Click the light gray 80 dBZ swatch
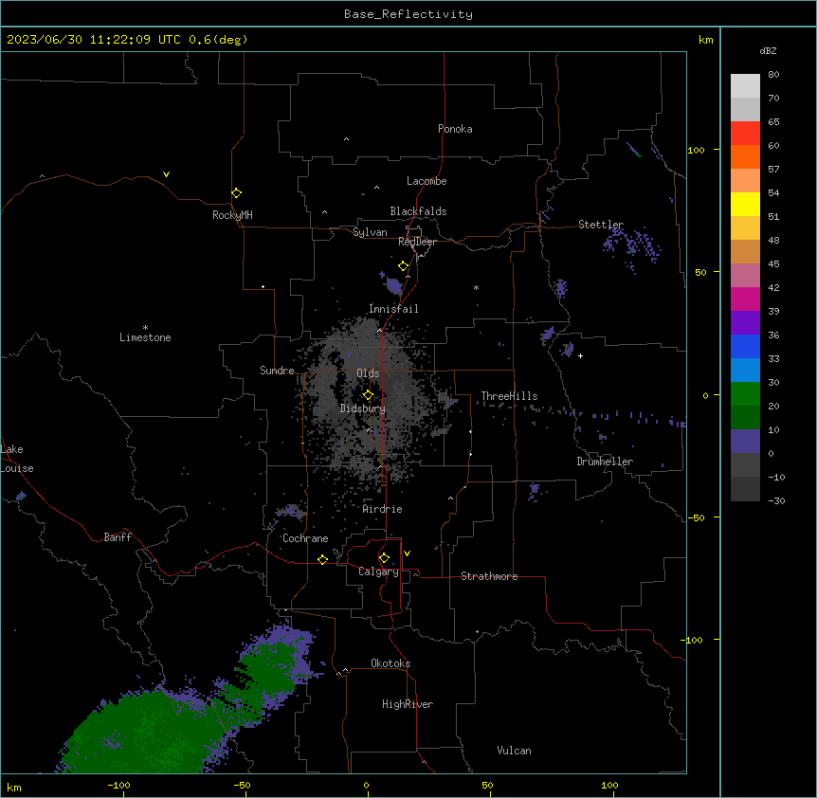 (745, 86)
